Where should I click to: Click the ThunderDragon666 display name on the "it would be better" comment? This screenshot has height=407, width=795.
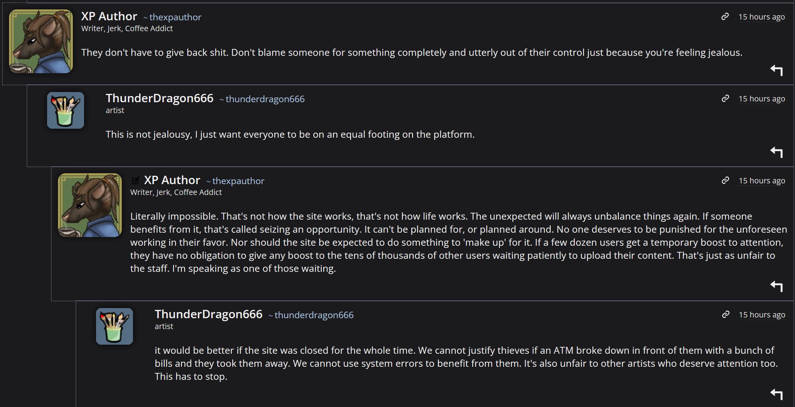(x=208, y=314)
